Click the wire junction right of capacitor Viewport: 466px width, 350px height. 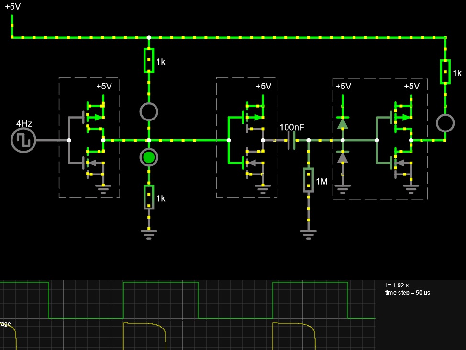click(309, 140)
